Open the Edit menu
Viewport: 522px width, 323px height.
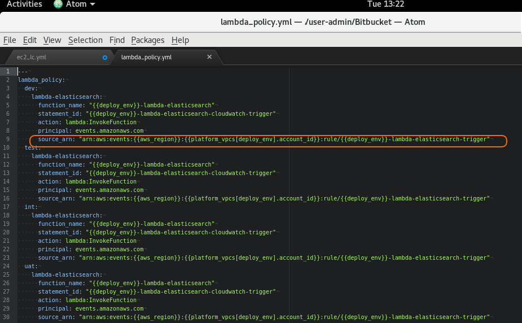[30, 40]
